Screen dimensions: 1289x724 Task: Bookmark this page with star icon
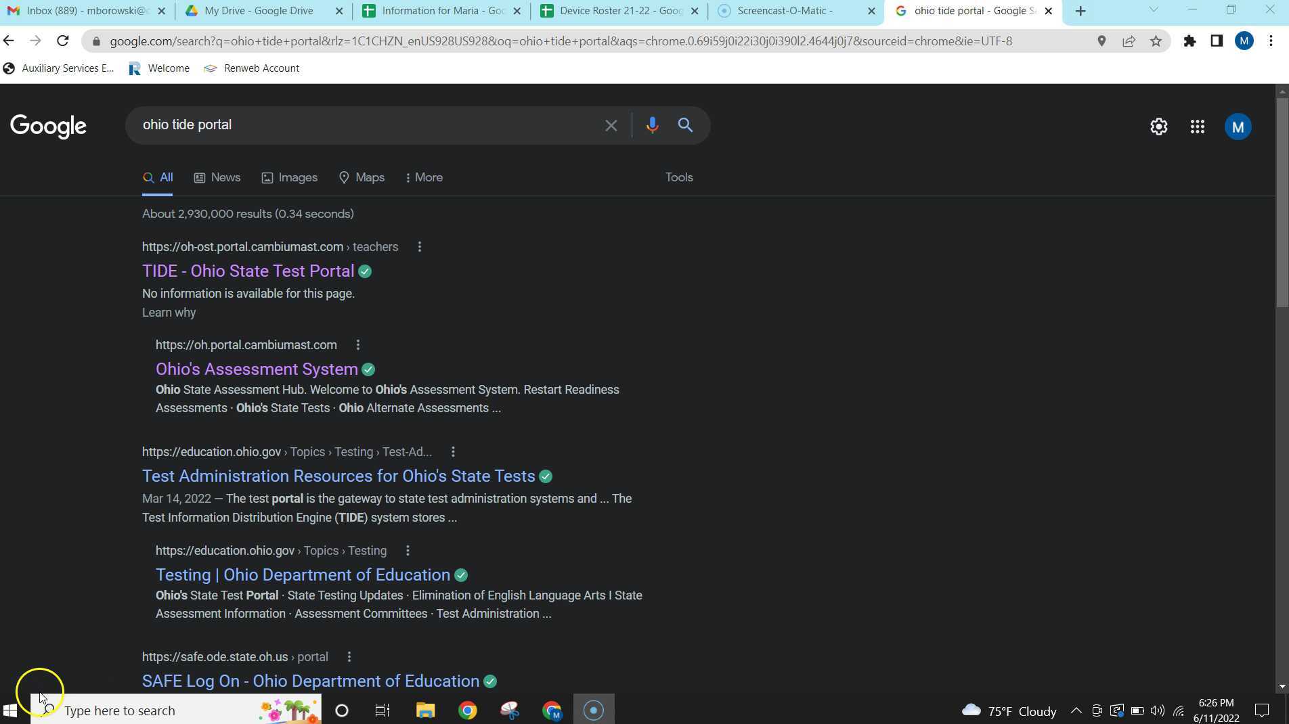[1156, 41]
